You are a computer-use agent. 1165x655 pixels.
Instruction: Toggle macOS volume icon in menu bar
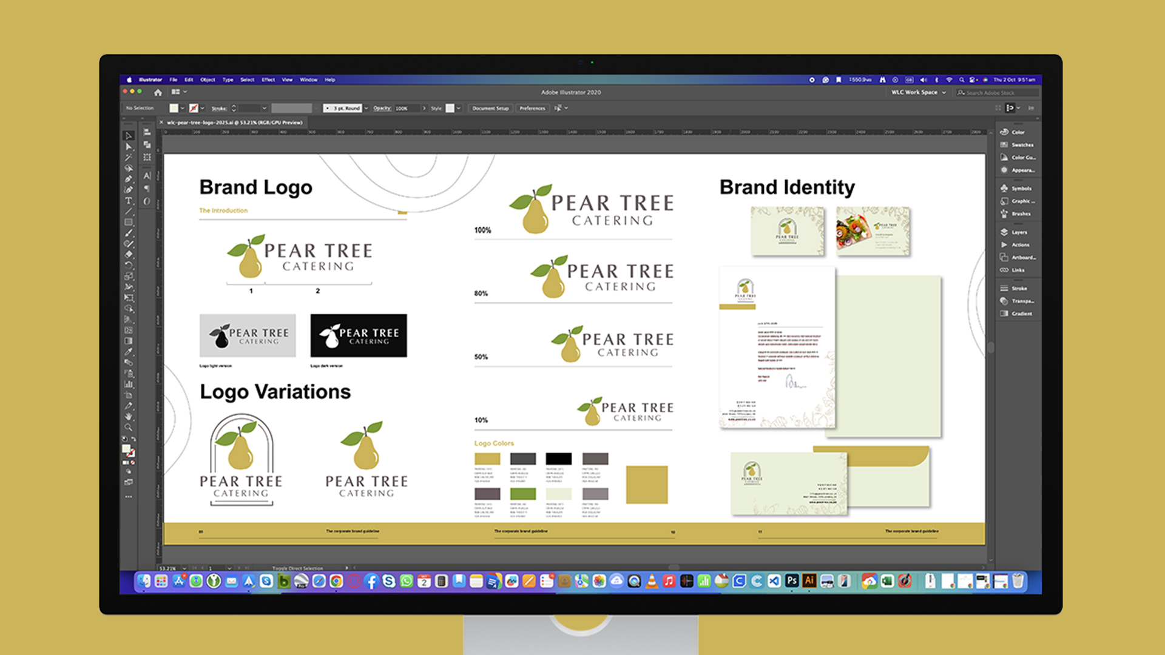(924, 79)
